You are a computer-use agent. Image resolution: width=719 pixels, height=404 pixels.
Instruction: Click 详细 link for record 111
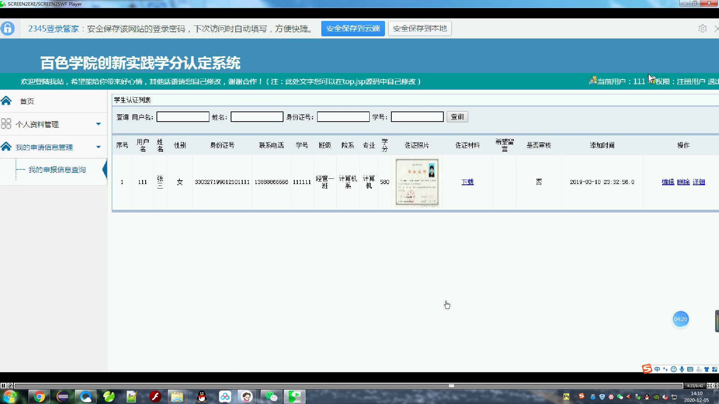[698, 182]
